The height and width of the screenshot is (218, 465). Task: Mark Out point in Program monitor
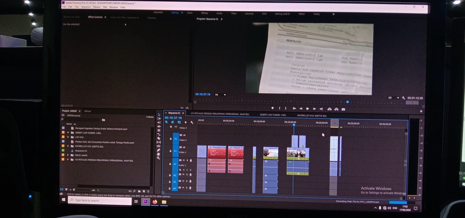coord(286,109)
